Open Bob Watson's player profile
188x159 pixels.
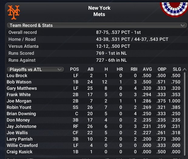click(x=19, y=82)
